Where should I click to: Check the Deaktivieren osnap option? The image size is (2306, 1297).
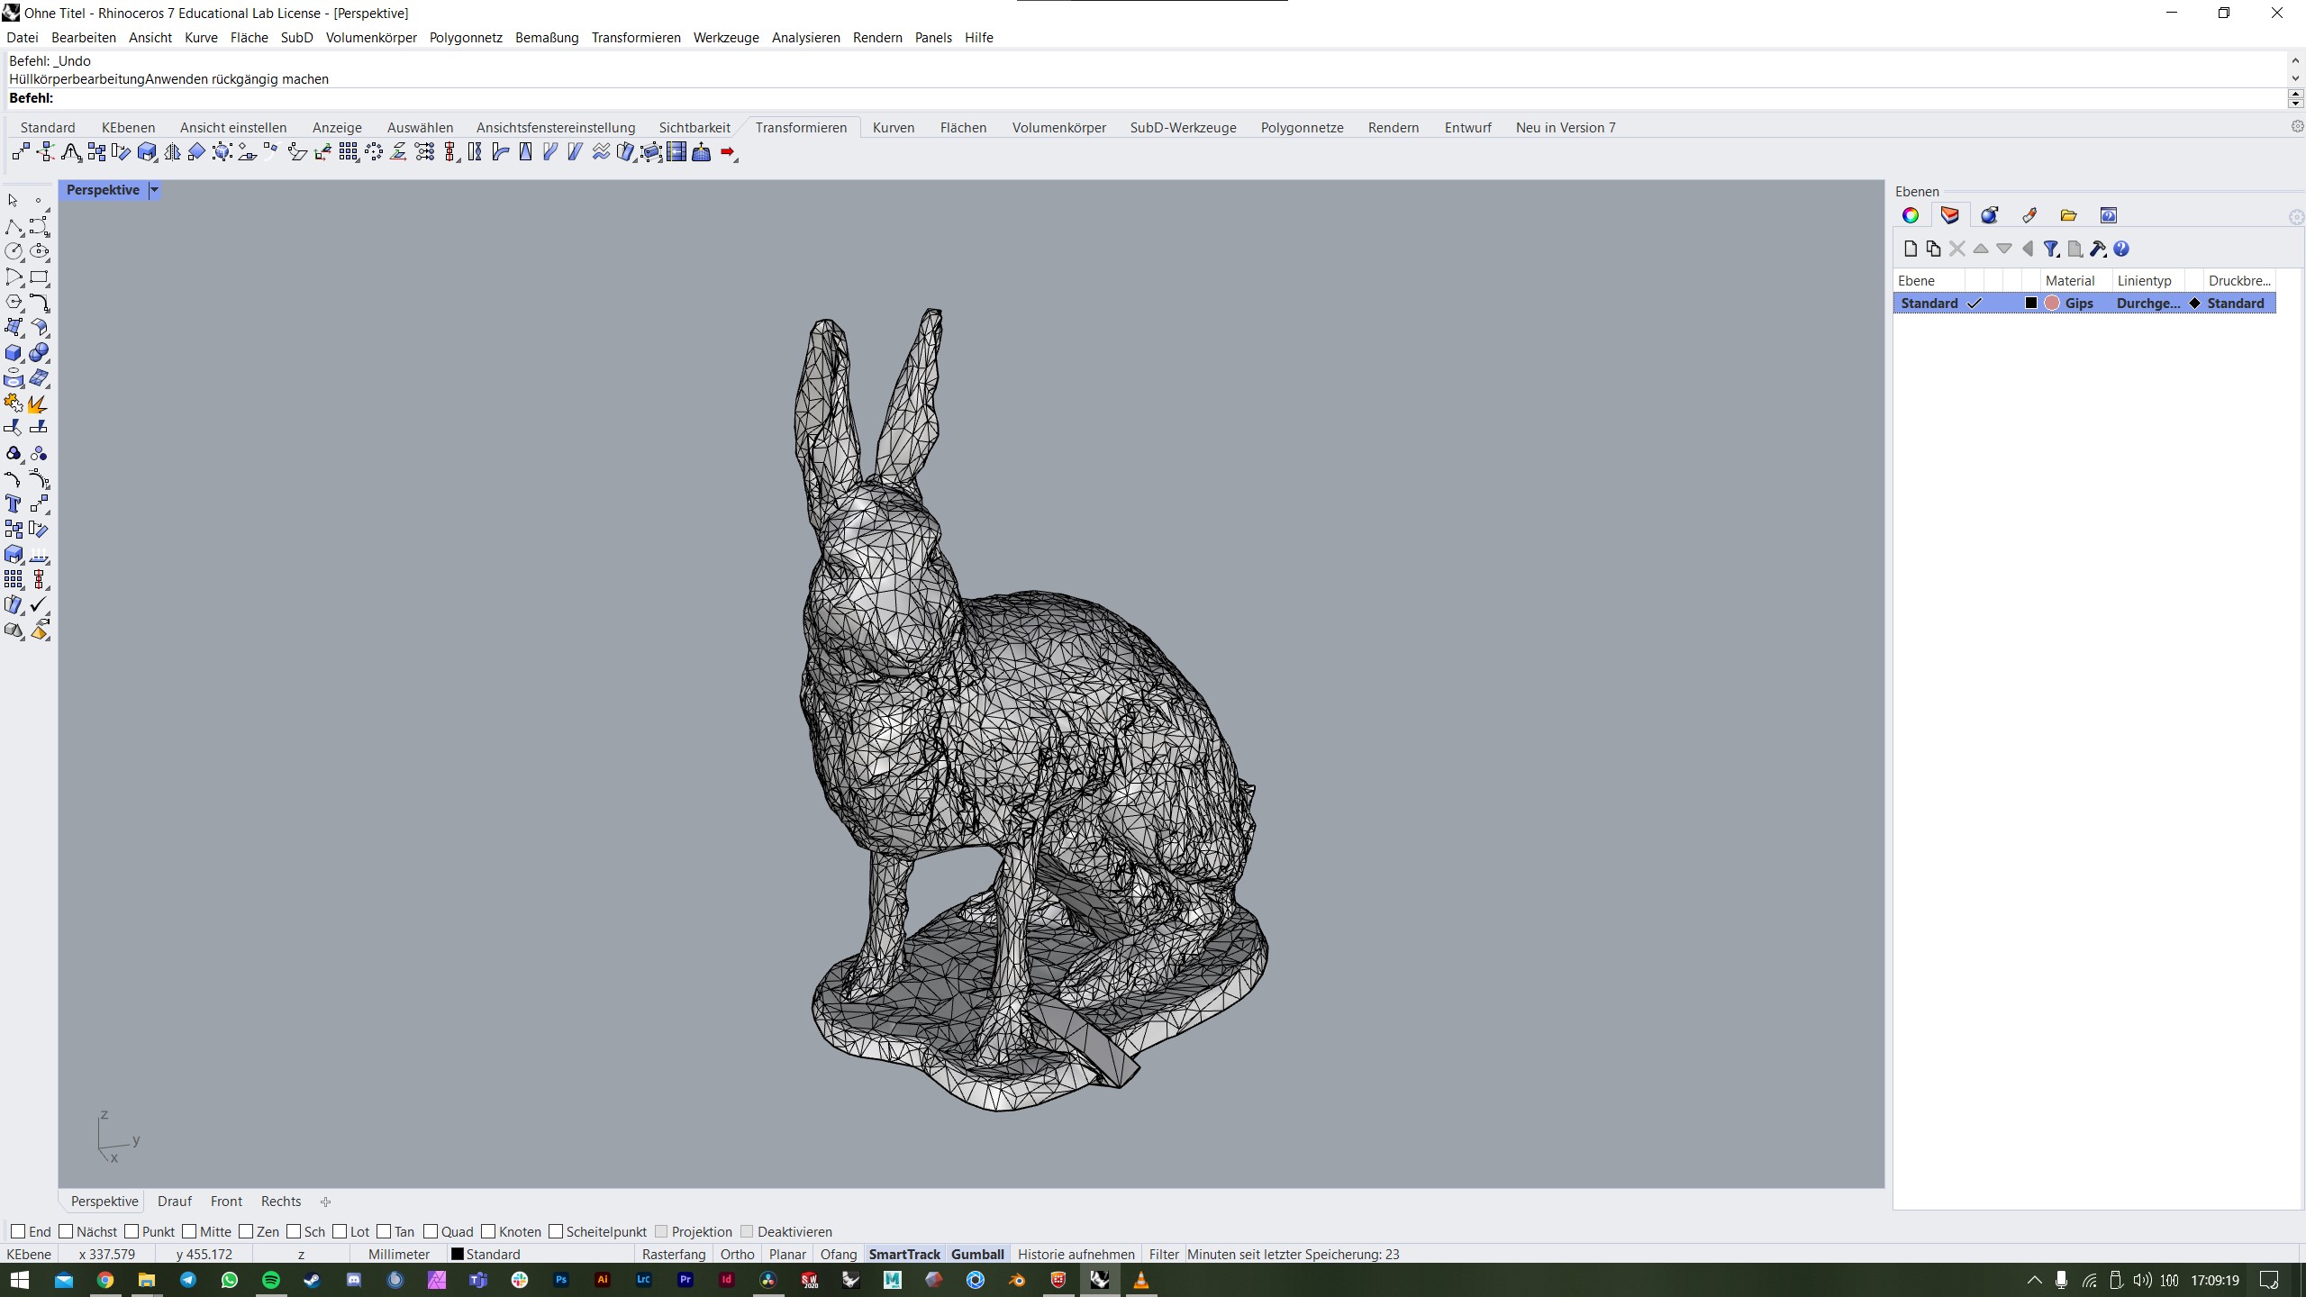tap(747, 1231)
